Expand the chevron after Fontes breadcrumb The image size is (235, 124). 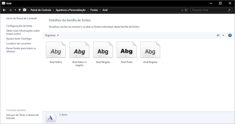coord(100,10)
